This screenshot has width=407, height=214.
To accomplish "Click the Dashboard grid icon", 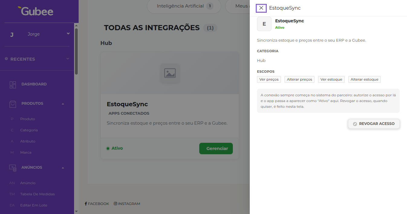I will coord(13,85).
